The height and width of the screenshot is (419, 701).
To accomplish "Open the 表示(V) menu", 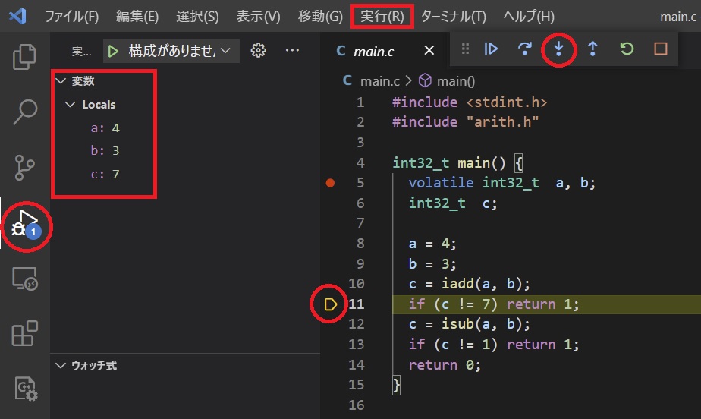I will pos(258,17).
